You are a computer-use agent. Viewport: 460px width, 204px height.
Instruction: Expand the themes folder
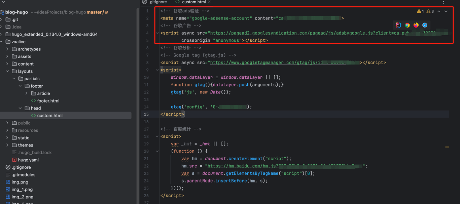coord(7,145)
